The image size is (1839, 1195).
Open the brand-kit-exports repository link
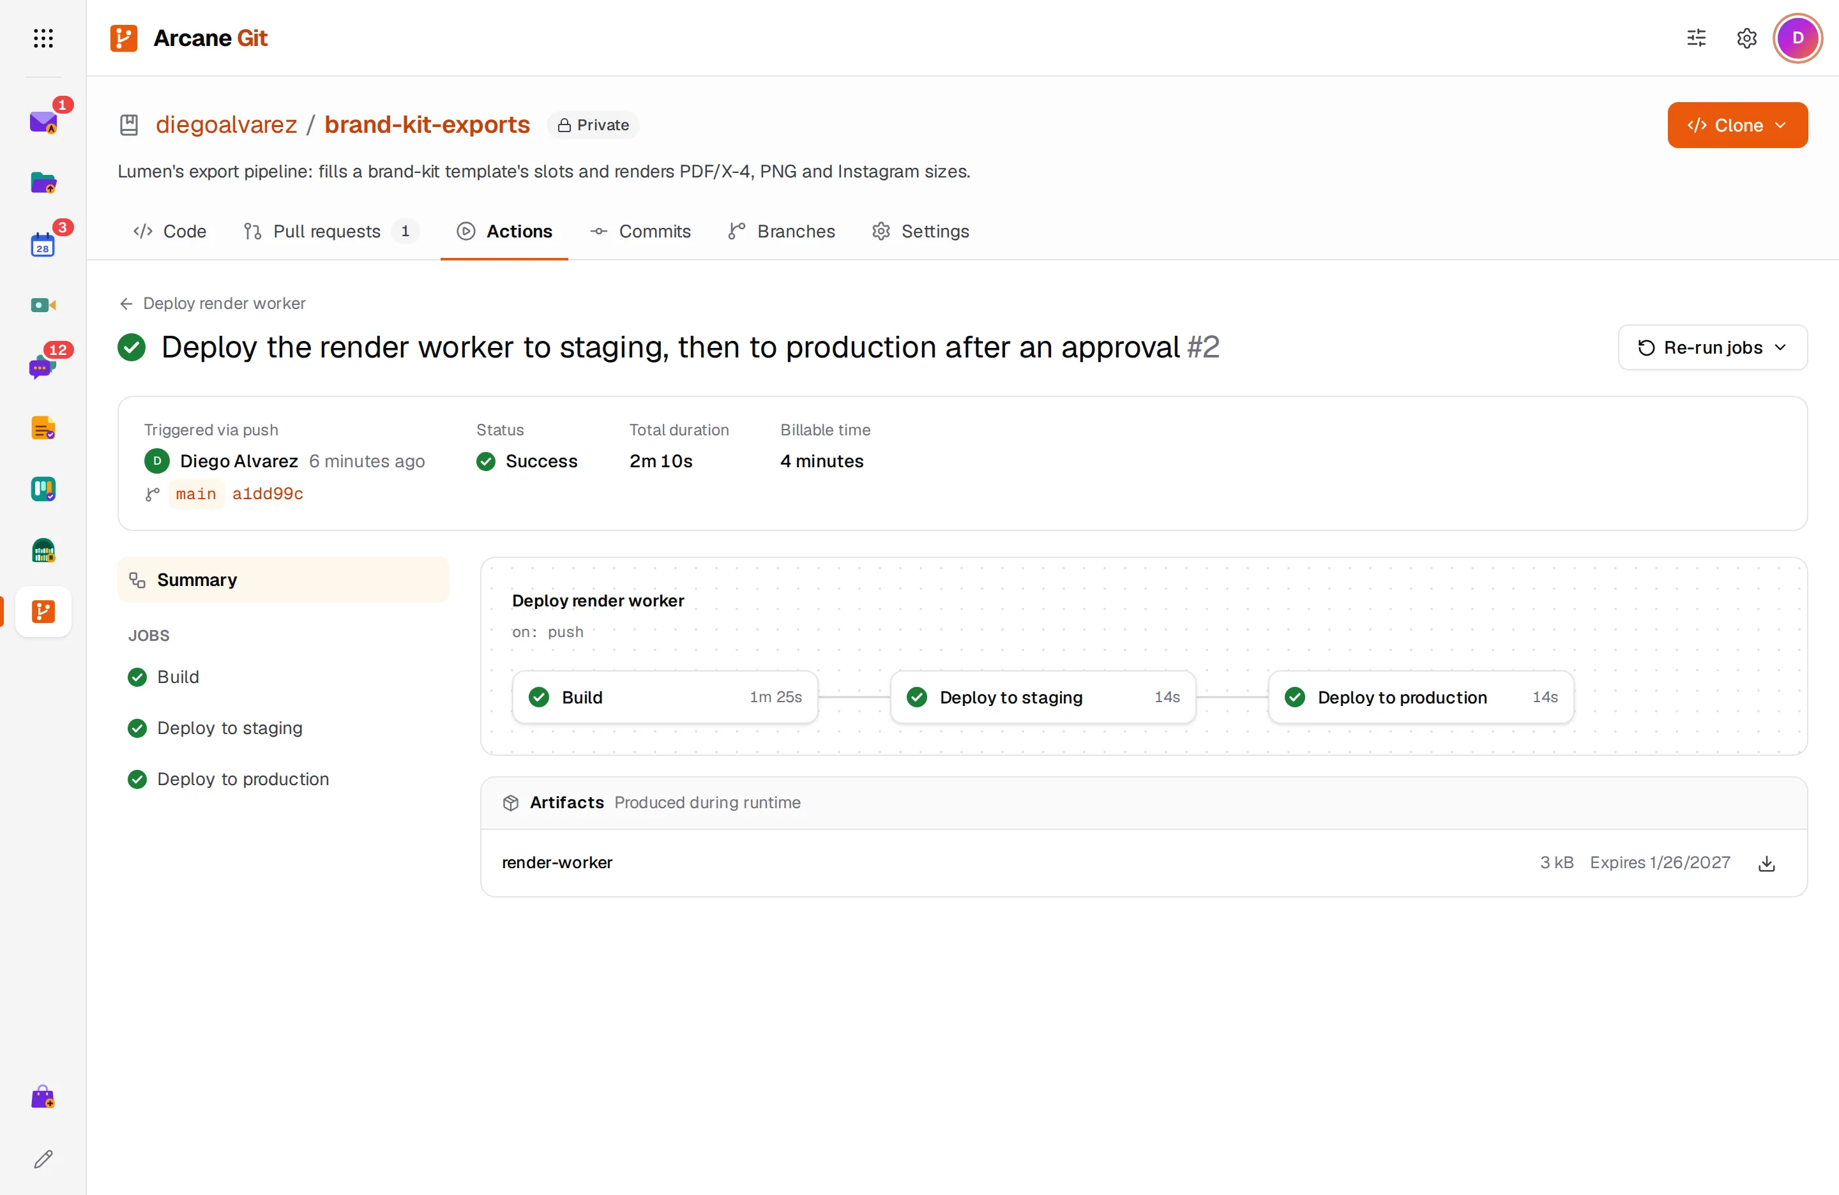(427, 124)
